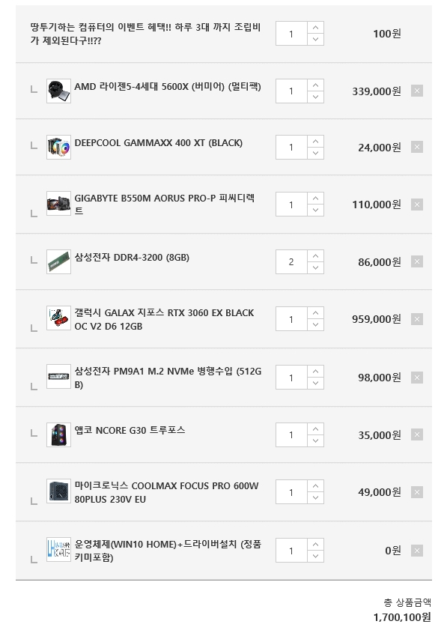
Task: Open the 마이크로닉스 COOLMAX FOCUS PRO link
Action: point(166,492)
